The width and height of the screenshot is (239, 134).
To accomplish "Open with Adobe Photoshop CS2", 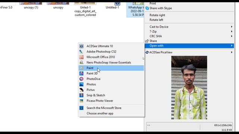I will (111, 51).
